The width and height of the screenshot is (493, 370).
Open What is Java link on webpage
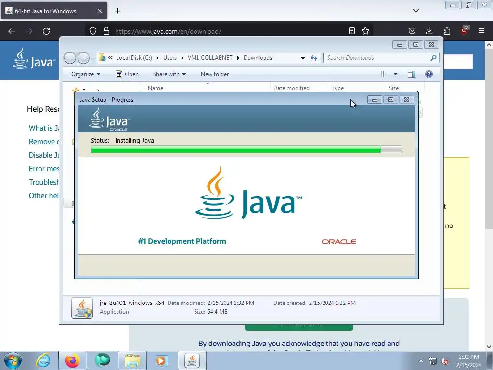click(x=44, y=128)
